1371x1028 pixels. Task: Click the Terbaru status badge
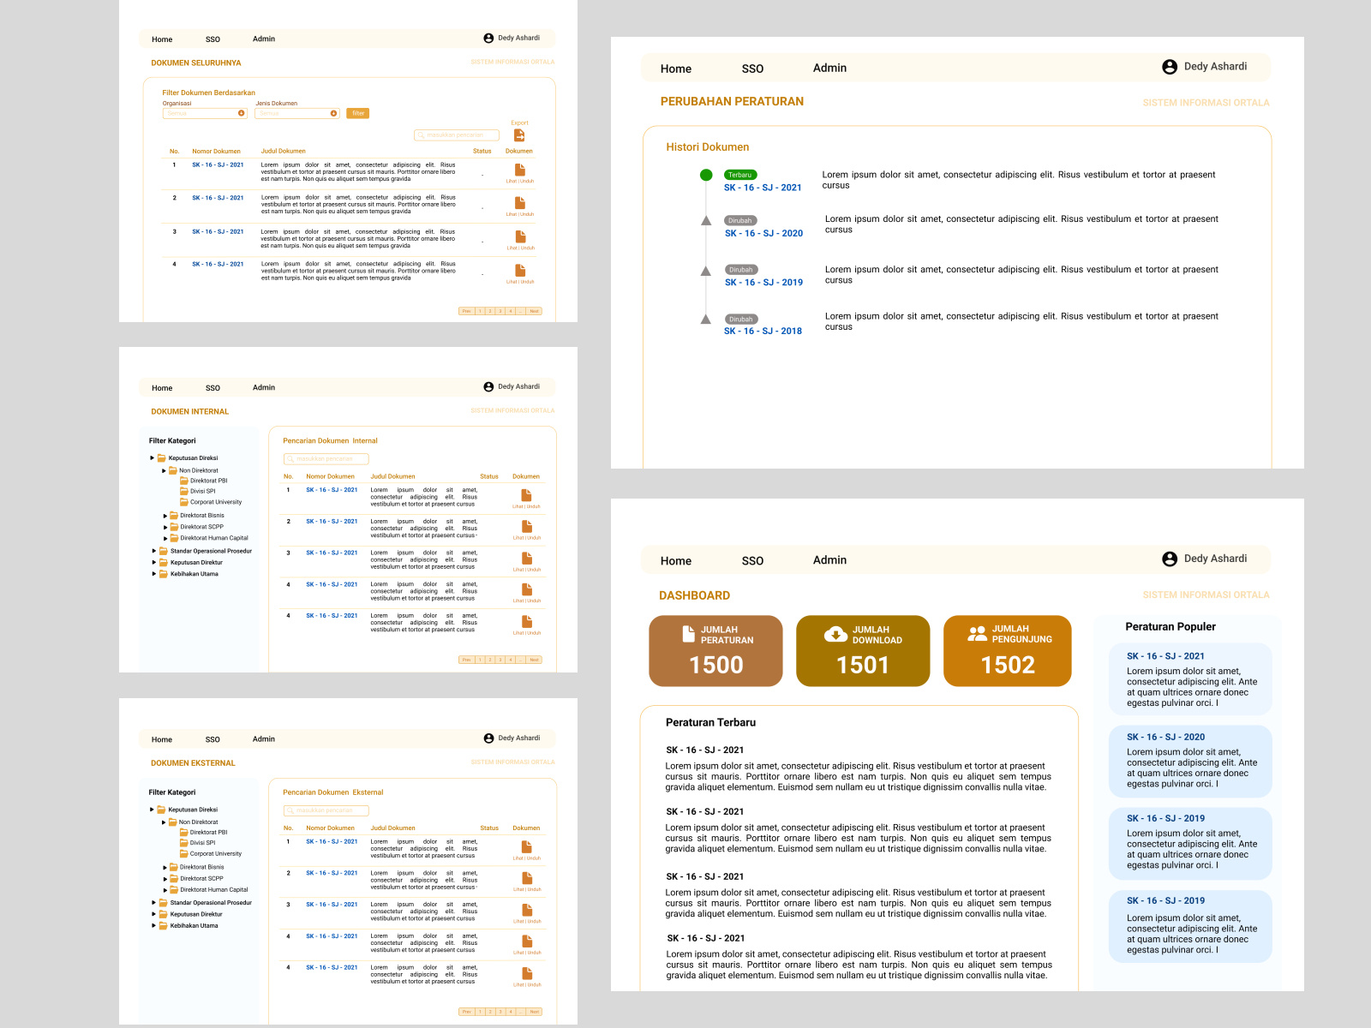(x=740, y=175)
